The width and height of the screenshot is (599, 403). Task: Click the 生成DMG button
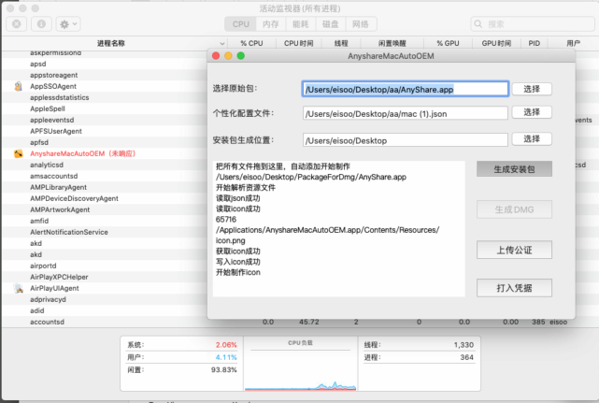click(514, 209)
